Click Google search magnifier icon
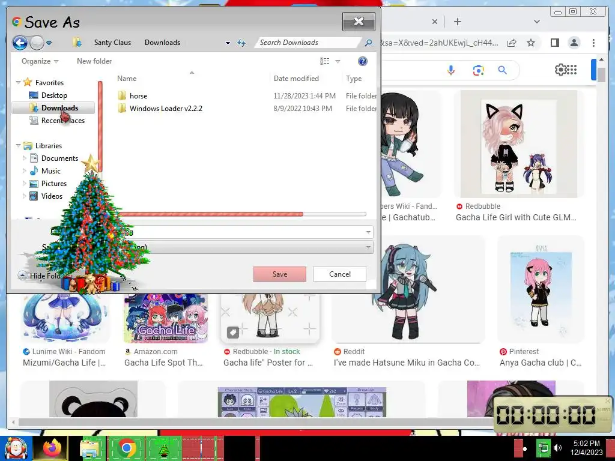Viewport: 615px width, 461px height. pyautogui.click(x=503, y=70)
